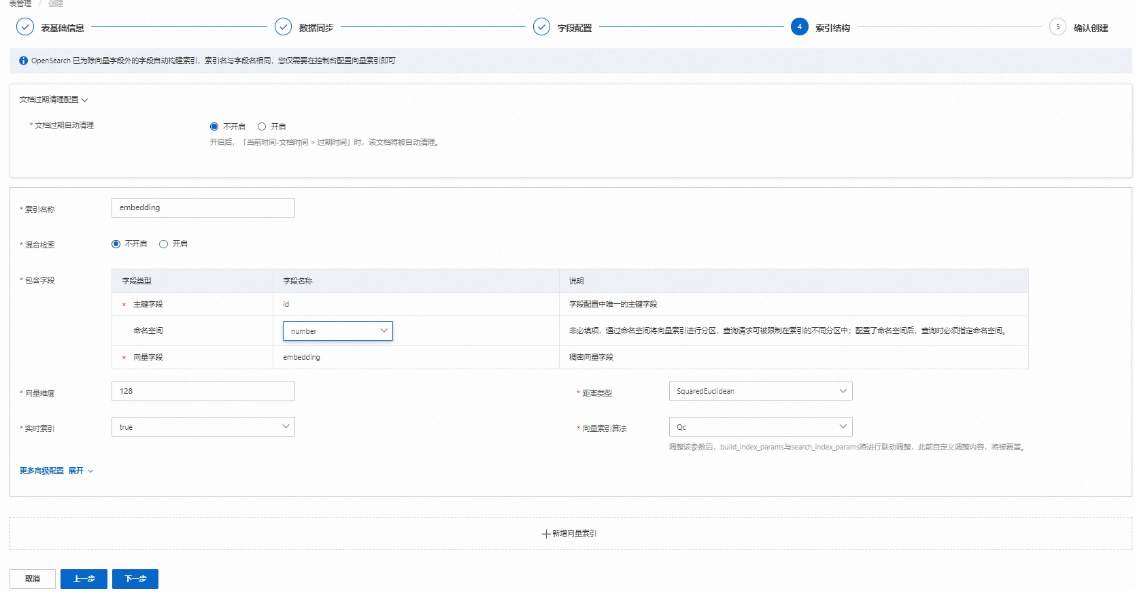
Task: Click the 向量字段 row label
Action: coord(148,357)
